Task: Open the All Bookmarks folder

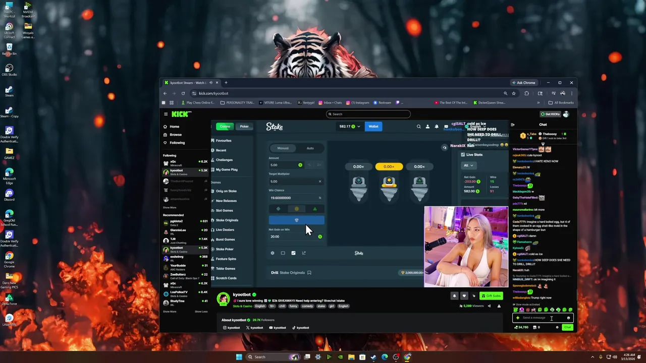Action: pos(561,103)
